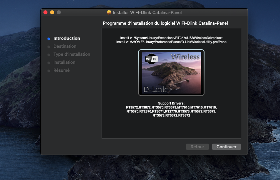Minimize the installer with the yellow button
The image size is (280, 180).
[52, 12]
